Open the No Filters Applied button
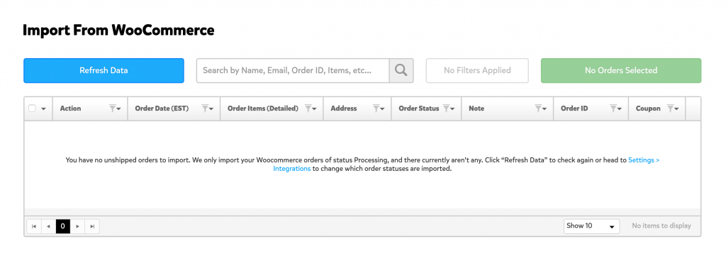This screenshot has height=261, width=726. click(477, 70)
